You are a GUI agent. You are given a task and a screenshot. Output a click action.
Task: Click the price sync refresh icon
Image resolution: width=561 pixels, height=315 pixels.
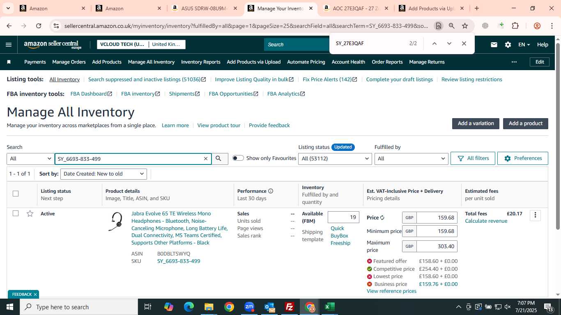382,218
